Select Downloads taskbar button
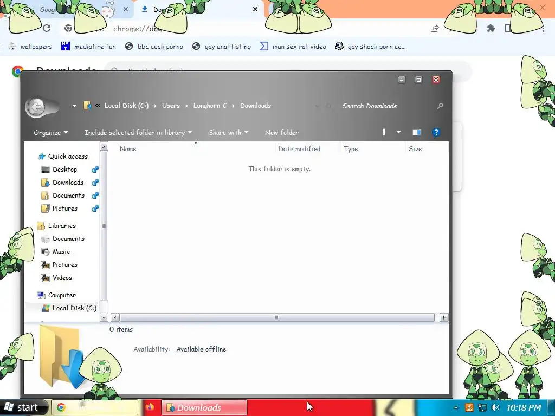 (x=204, y=407)
